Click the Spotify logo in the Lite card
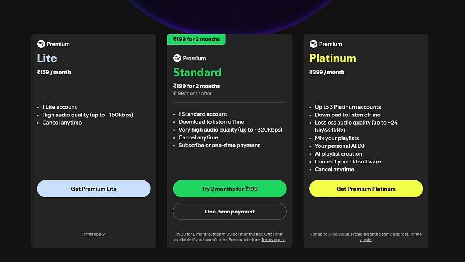The image size is (465, 262). [x=41, y=44]
